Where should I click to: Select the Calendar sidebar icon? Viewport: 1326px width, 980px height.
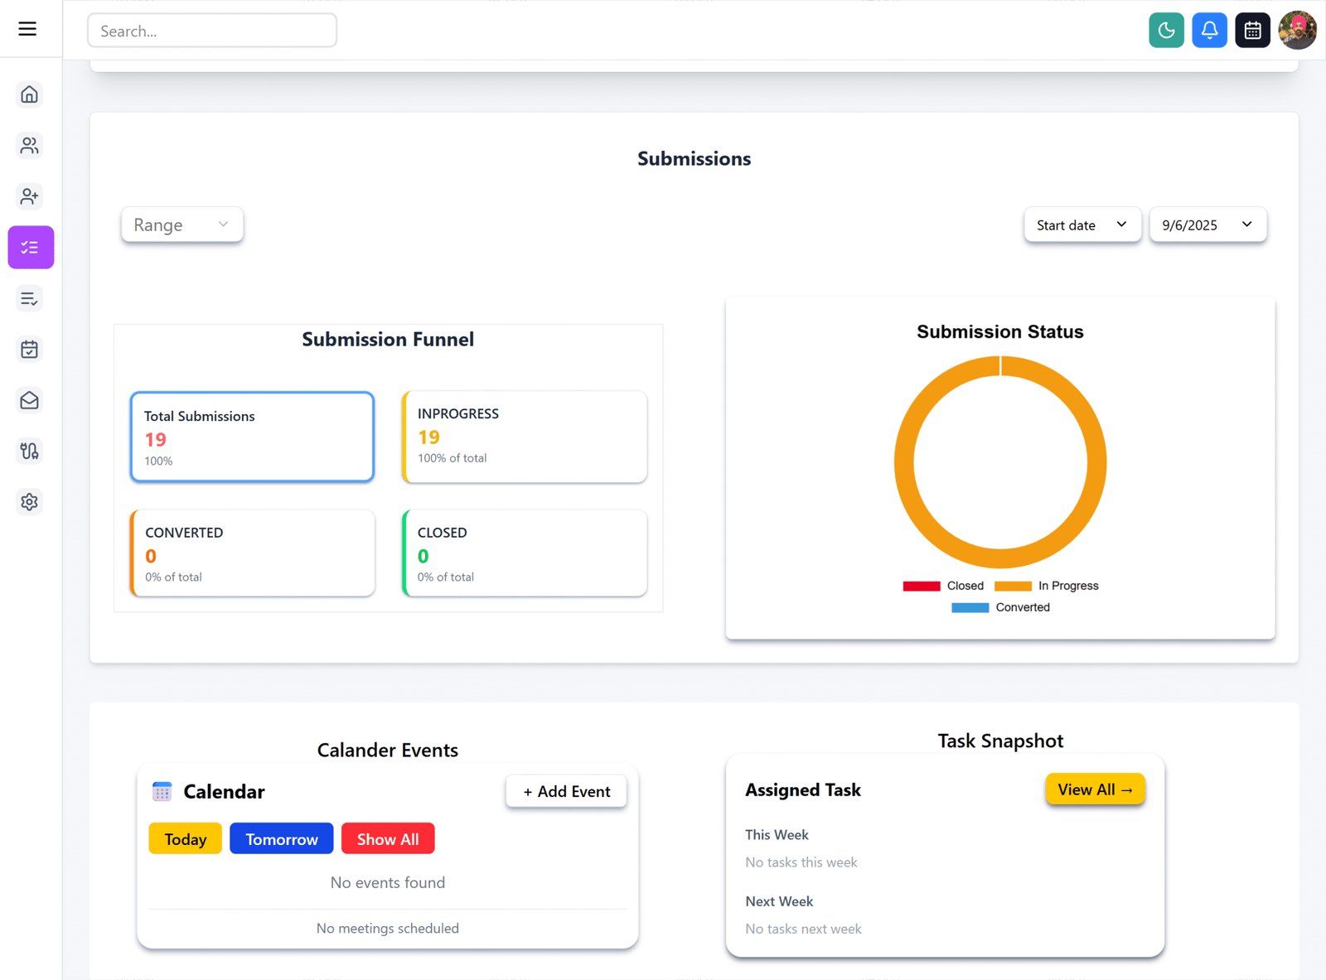click(x=30, y=349)
